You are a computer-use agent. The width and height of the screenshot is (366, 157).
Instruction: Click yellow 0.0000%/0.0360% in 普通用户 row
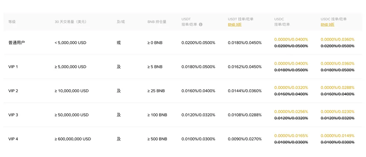(x=337, y=40)
